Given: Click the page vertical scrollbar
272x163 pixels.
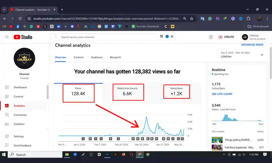Looking at the screenshot, I should 270,63.
